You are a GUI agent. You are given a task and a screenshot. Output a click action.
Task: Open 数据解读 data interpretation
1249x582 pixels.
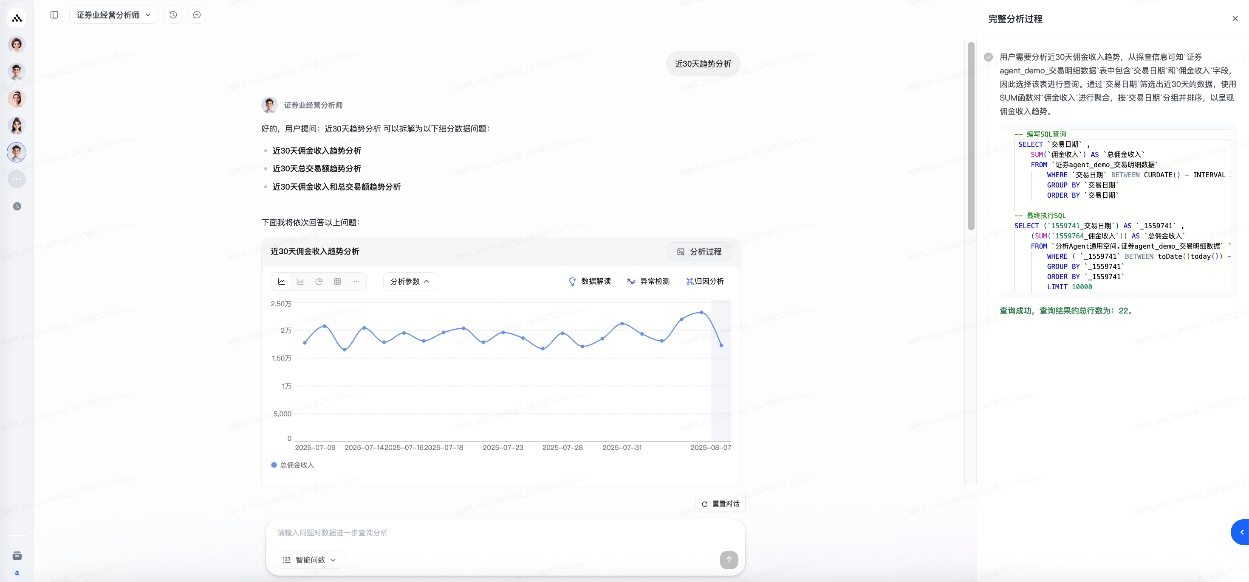coord(590,281)
